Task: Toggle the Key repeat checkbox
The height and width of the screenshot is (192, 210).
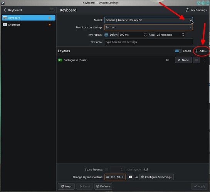Action: point(106,35)
